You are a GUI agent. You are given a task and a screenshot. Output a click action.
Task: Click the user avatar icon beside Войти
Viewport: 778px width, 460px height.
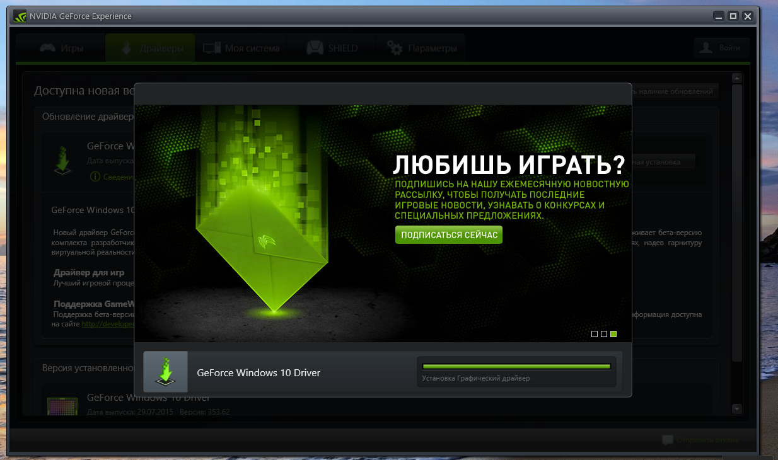click(x=707, y=48)
